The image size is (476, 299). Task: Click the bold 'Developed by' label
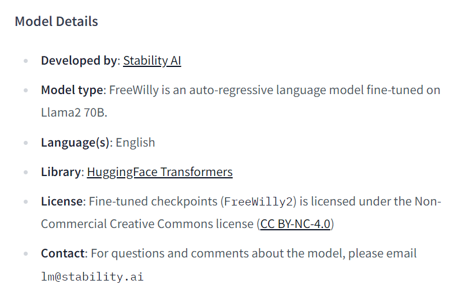point(79,61)
